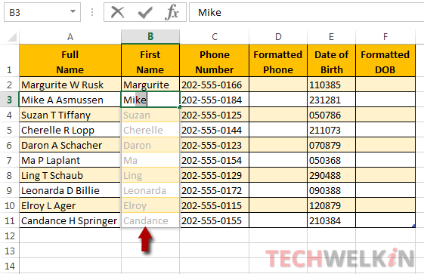
Task: Click the Select All corner triangle
Action: (x=12, y=37)
